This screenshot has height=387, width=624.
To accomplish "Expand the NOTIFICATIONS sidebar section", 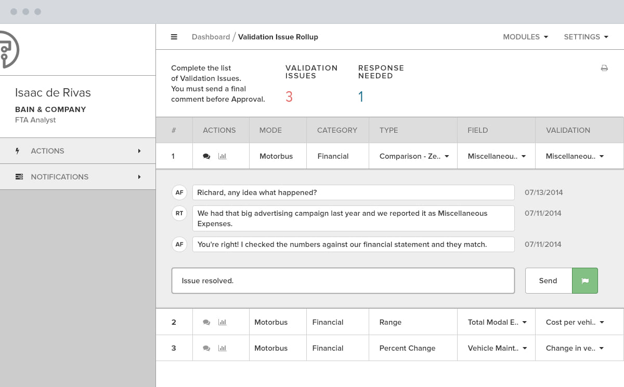I will pyautogui.click(x=78, y=177).
